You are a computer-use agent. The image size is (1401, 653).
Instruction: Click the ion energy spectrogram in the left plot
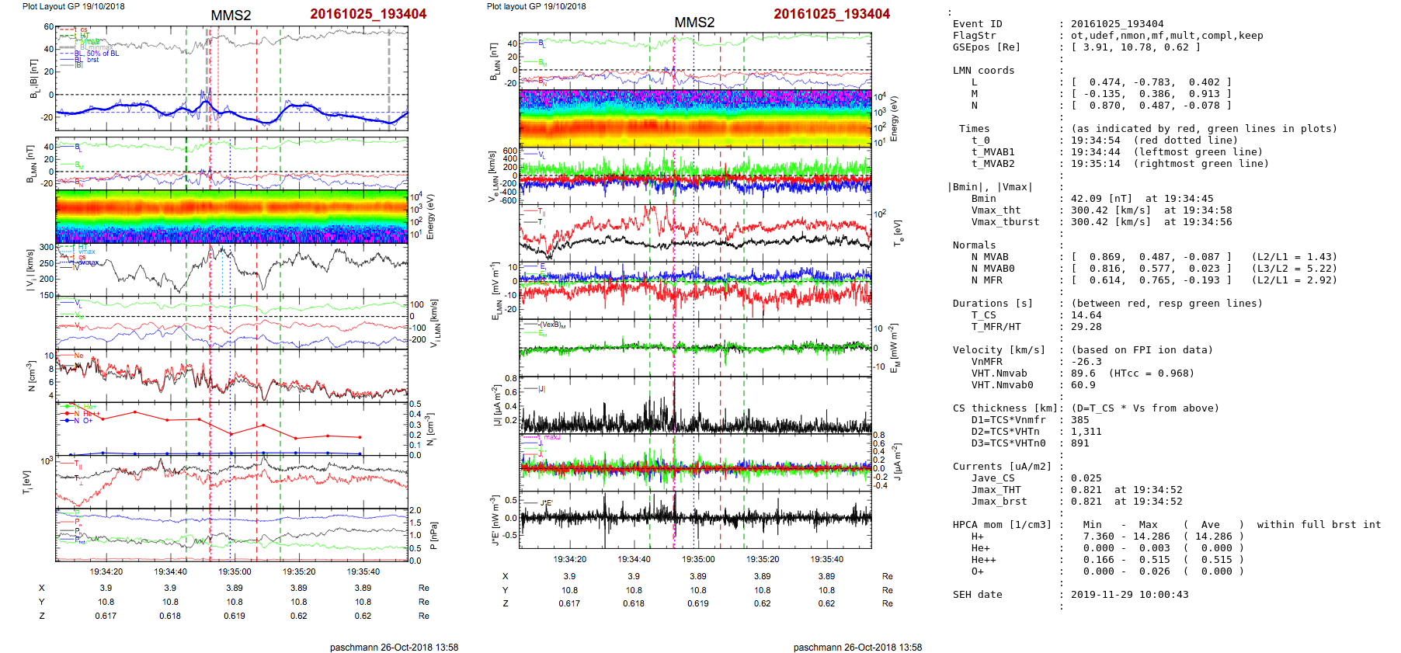pos(231,217)
